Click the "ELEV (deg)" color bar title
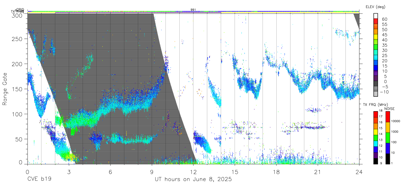The width and height of the screenshot is (404, 186). [375, 7]
